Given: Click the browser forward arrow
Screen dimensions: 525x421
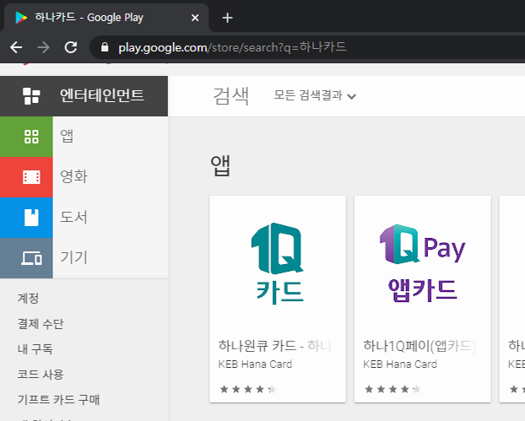Looking at the screenshot, I should click(x=44, y=47).
